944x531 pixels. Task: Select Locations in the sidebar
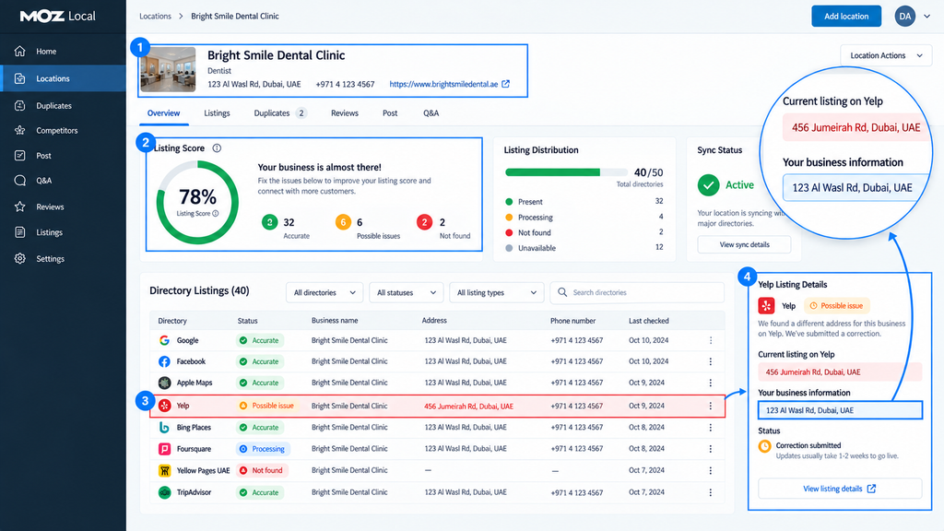coord(64,78)
